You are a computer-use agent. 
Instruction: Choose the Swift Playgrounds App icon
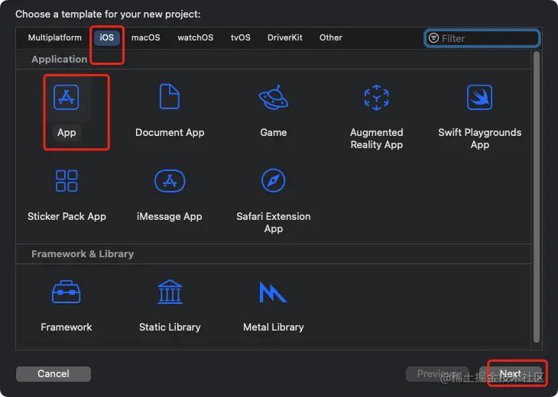(479, 97)
